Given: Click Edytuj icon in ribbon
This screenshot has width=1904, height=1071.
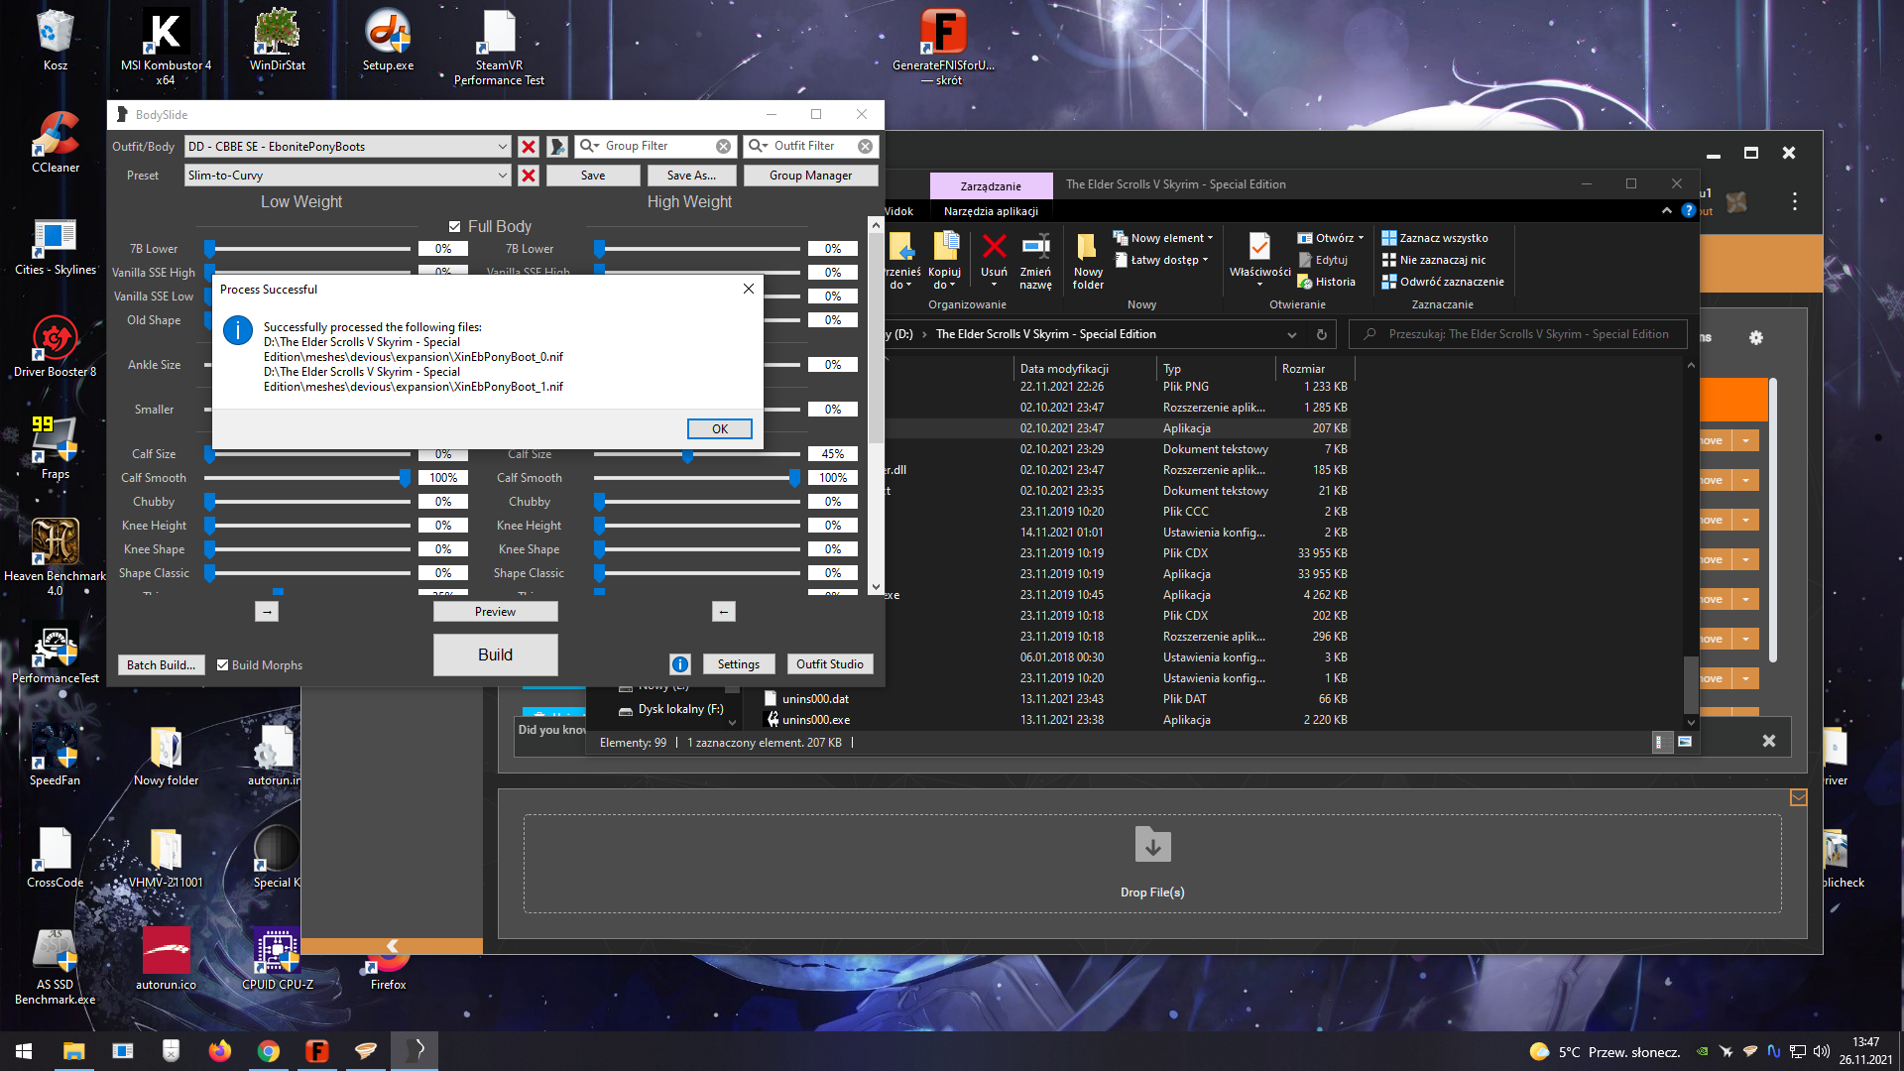Looking at the screenshot, I should [x=1305, y=260].
